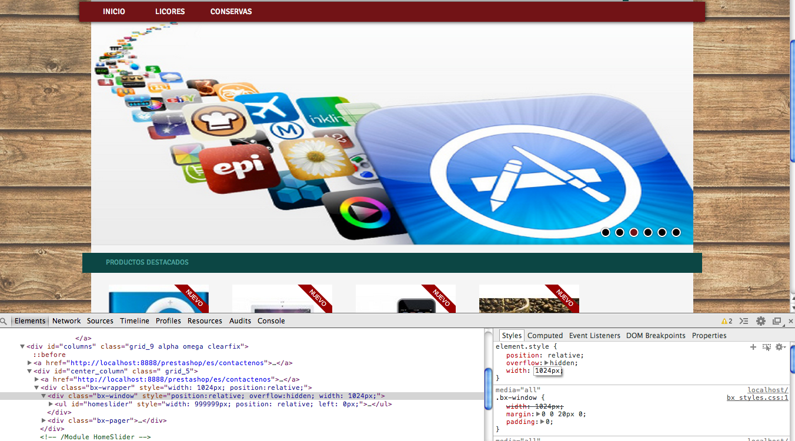Expand the padding shorthand property

pyautogui.click(x=542, y=422)
